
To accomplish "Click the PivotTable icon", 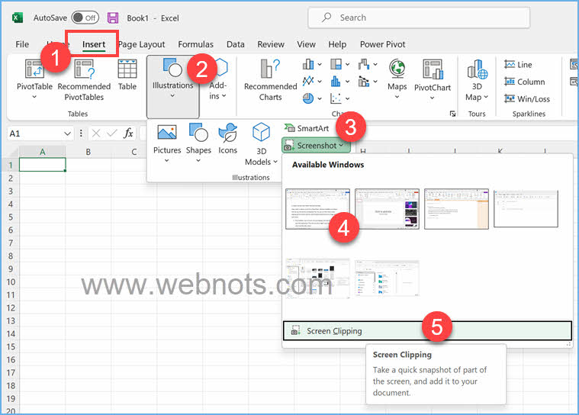I will [34, 69].
